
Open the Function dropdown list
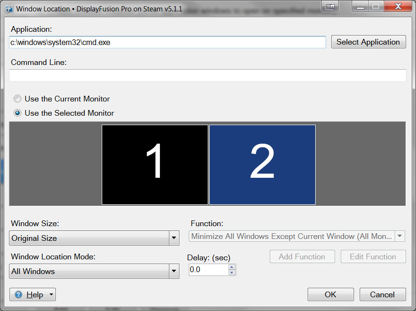[400, 236]
